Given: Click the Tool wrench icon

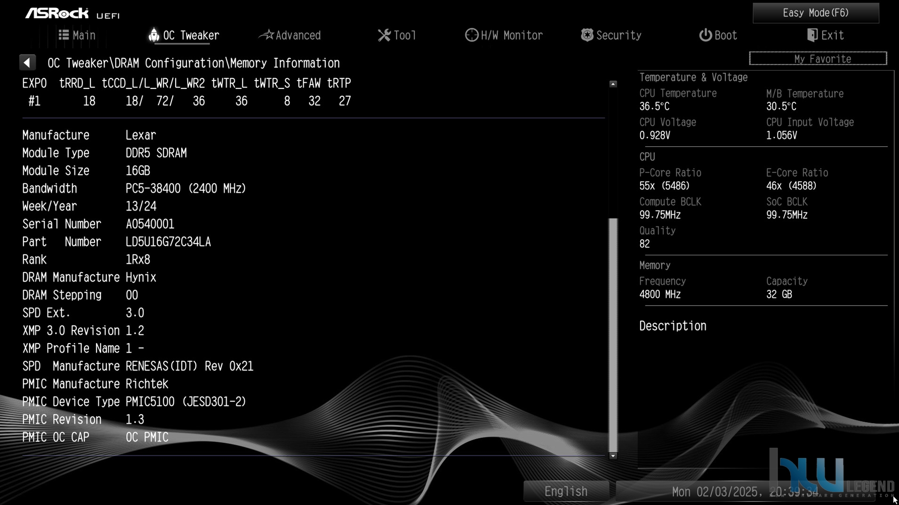Looking at the screenshot, I should [x=384, y=35].
